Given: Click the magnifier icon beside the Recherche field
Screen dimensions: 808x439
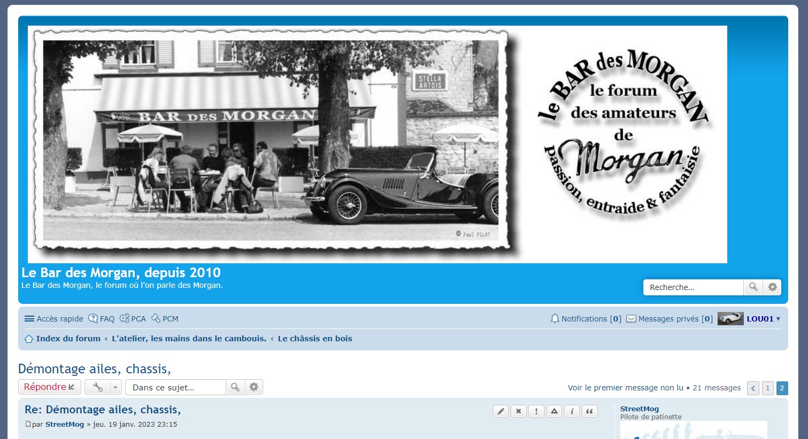Looking at the screenshot, I should click(x=753, y=287).
